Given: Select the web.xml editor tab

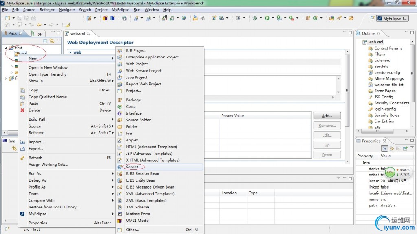Looking at the screenshot, I should point(78,33).
